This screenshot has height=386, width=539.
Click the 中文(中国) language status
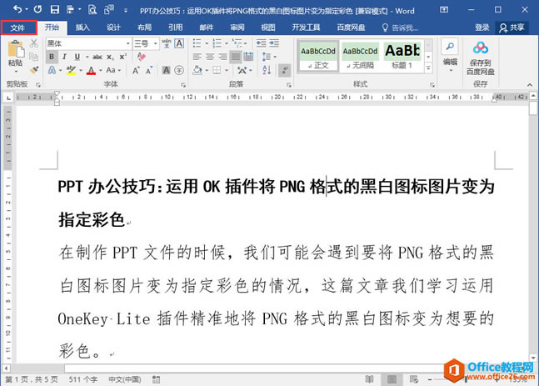pos(125,379)
